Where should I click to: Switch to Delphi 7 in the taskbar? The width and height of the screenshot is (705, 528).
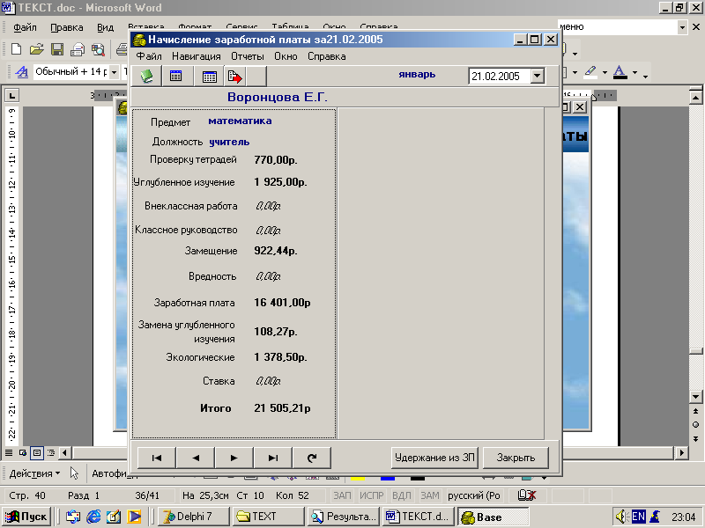click(193, 517)
